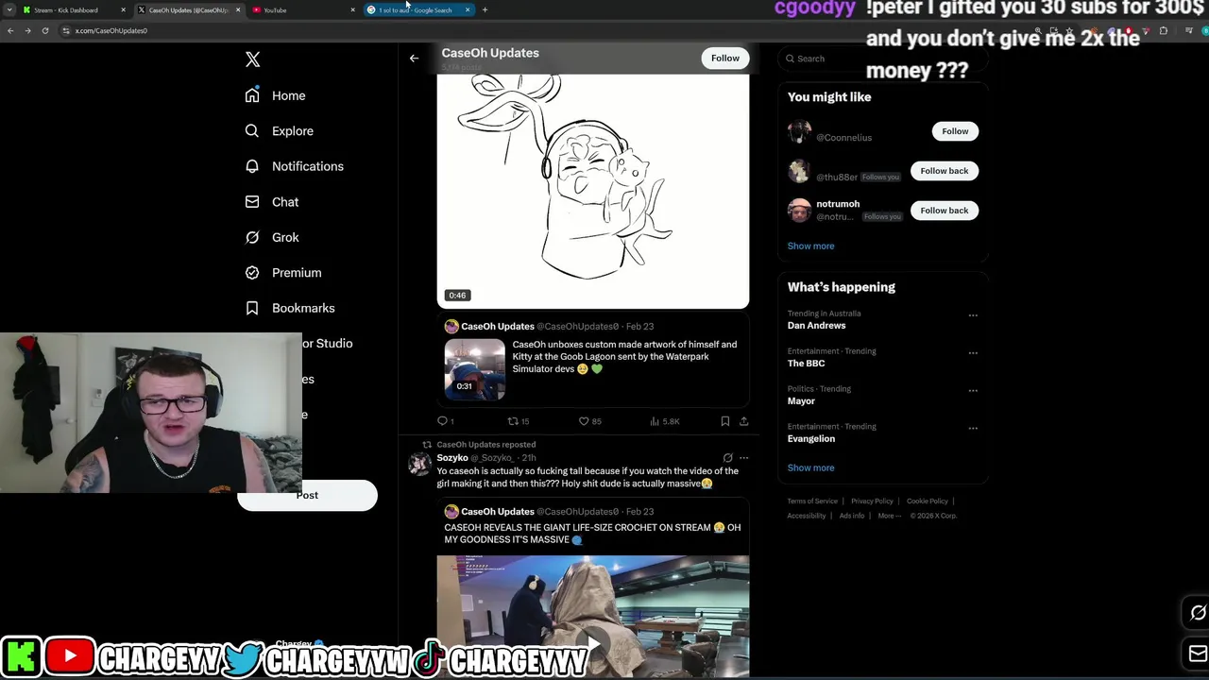Open the floating Grok button at bottom right
Image resolution: width=1209 pixels, height=680 pixels.
click(x=1196, y=613)
